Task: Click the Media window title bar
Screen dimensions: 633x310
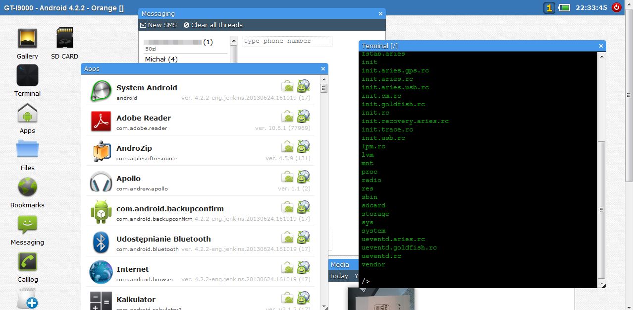Action: pyautogui.click(x=343, y=264)
